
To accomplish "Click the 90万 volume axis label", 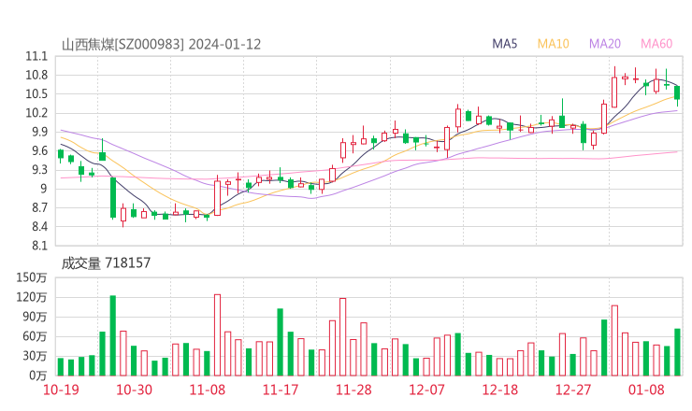I will [35, 317].
